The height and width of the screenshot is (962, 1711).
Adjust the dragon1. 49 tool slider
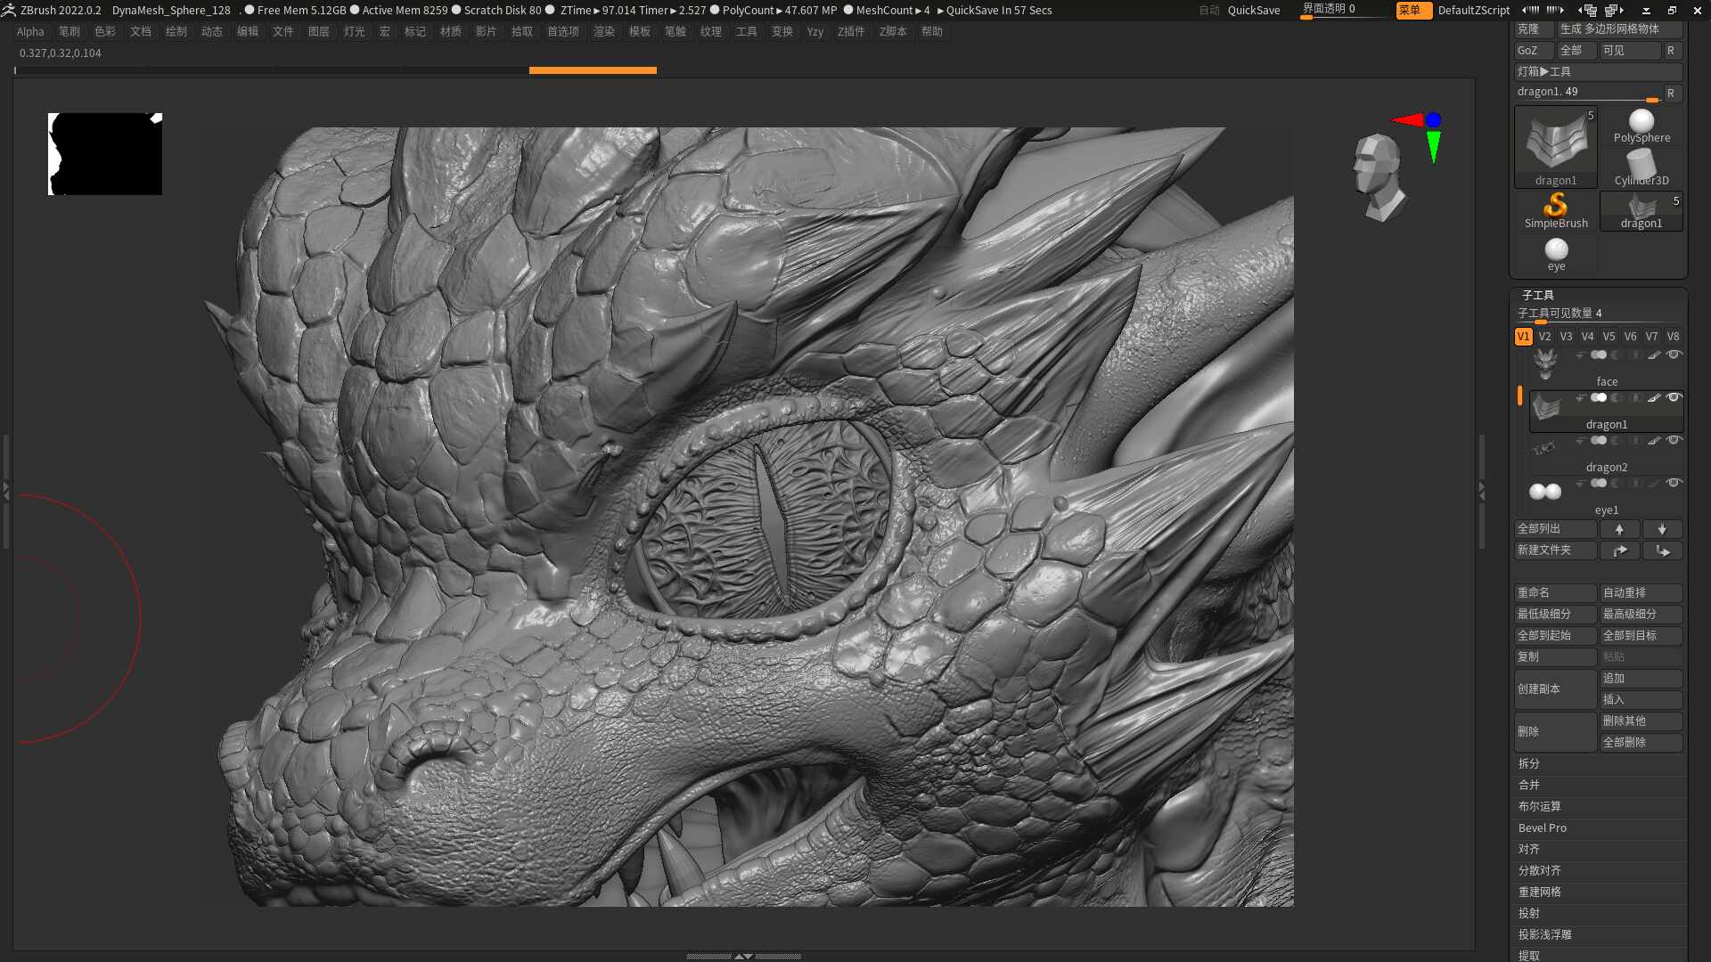[1588, 93]
